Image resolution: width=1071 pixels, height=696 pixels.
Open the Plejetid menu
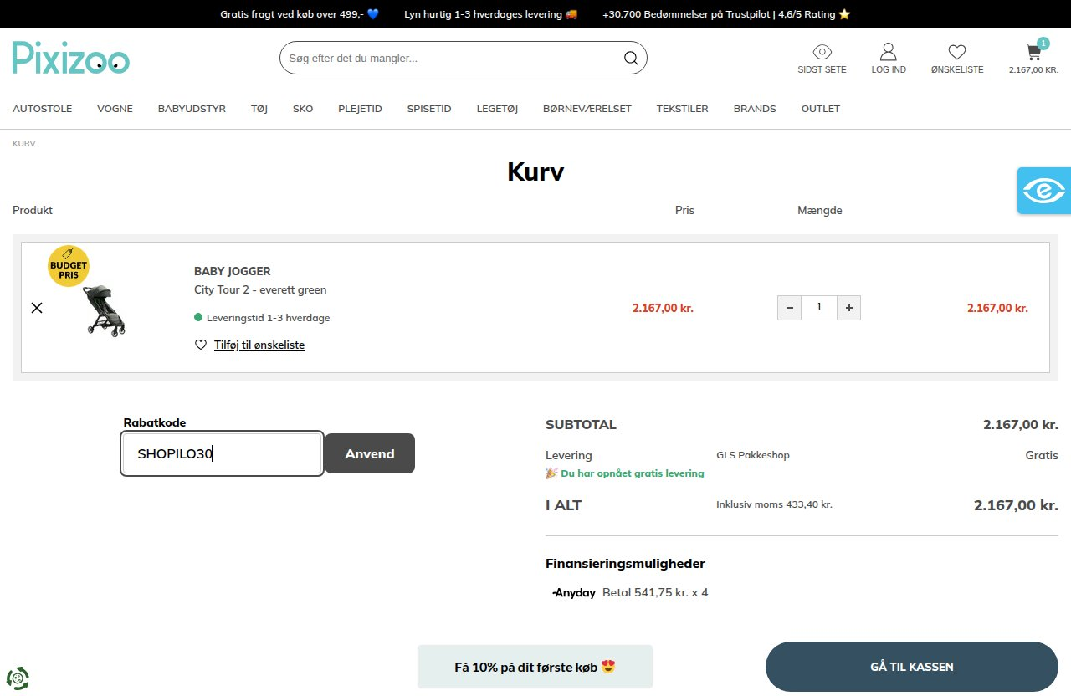pyautogui.click(x=360, y=109)
